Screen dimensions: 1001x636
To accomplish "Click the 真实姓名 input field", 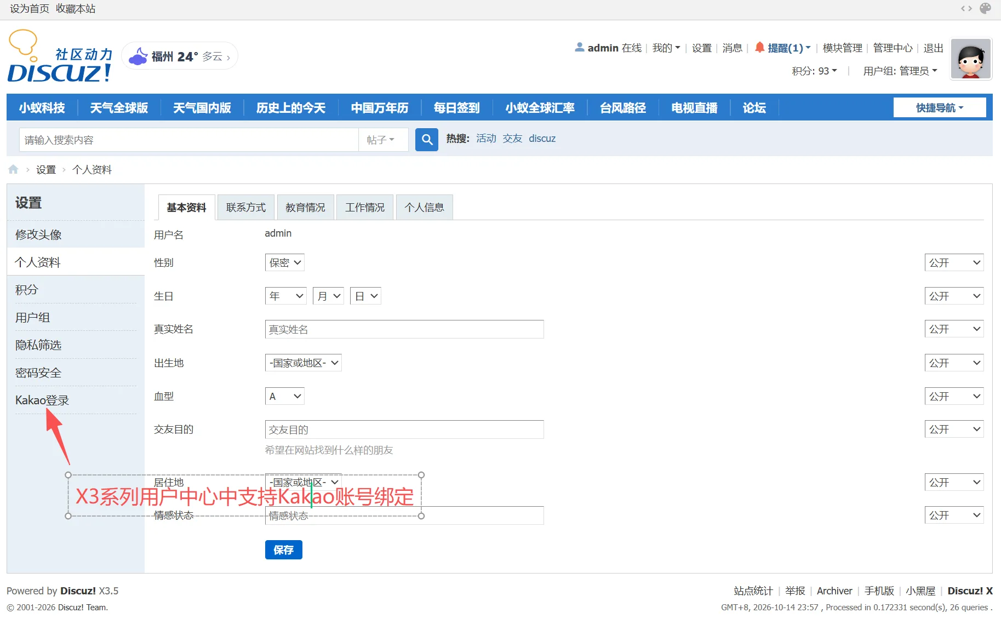I will [404, 329].
